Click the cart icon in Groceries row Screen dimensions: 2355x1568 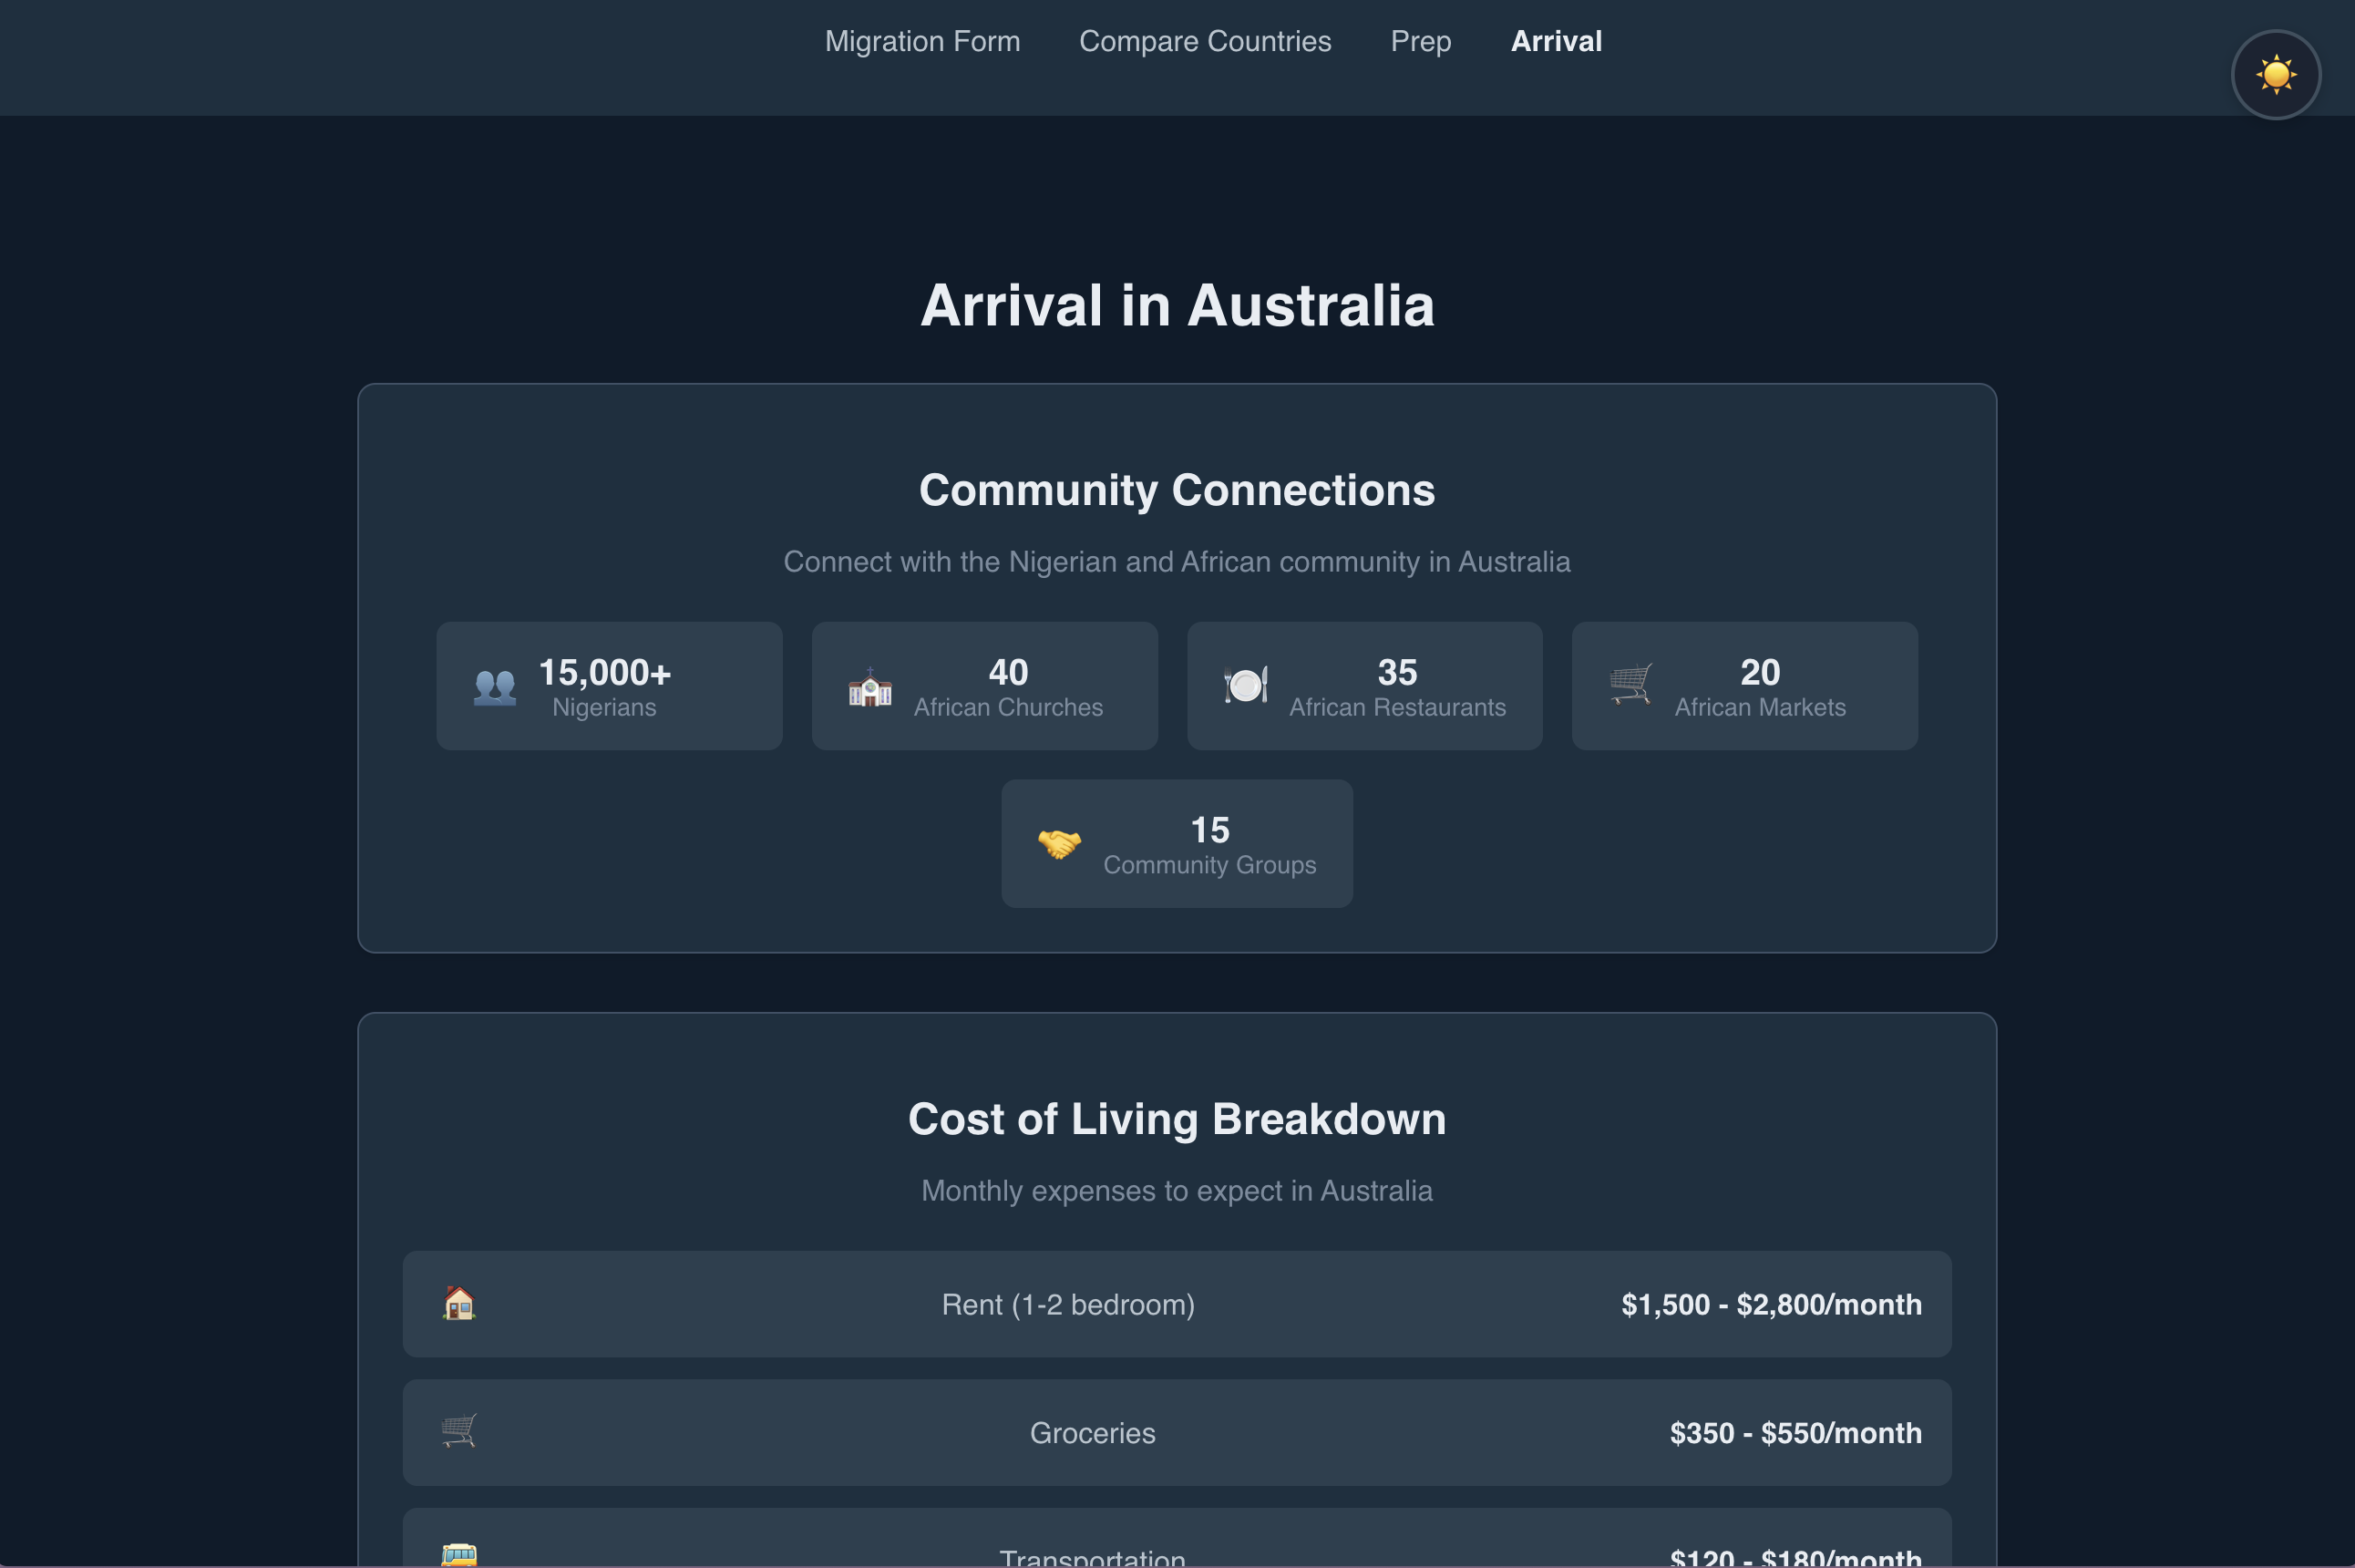[458, 1431]
